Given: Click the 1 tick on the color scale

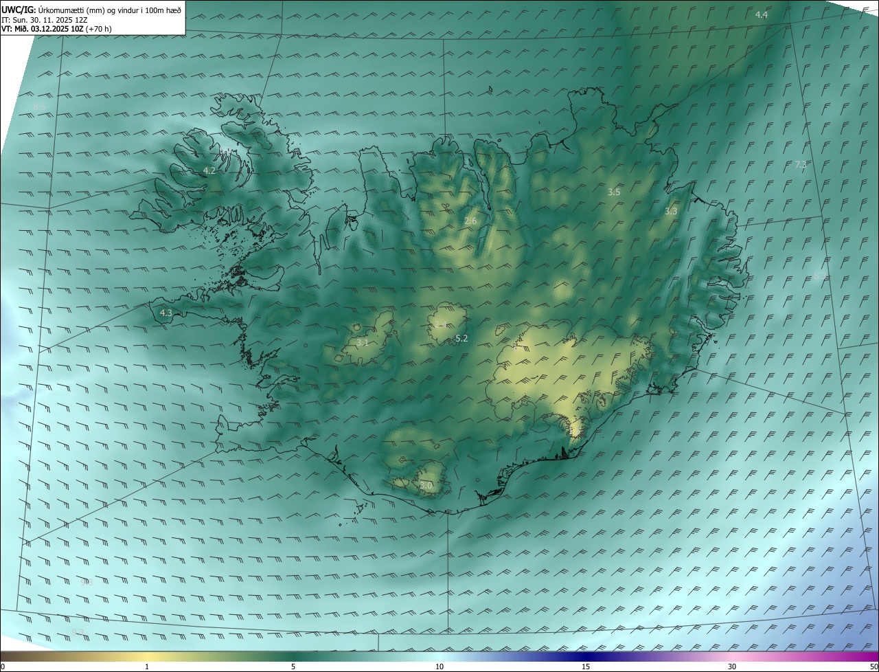Looking at the screenshot, I should (147, 667).
